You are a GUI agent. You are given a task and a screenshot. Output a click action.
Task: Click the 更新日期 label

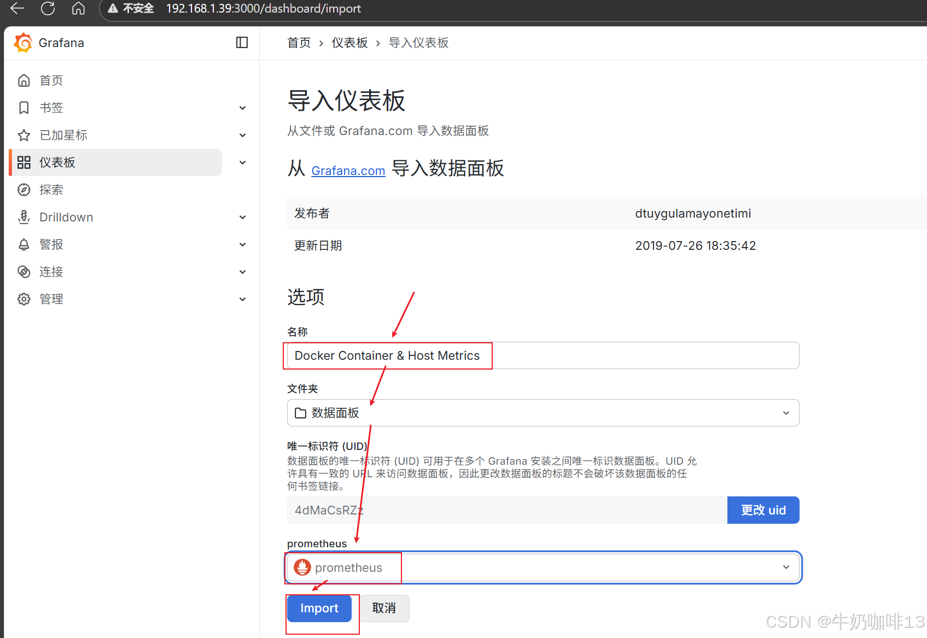click(x=318, y=245)
